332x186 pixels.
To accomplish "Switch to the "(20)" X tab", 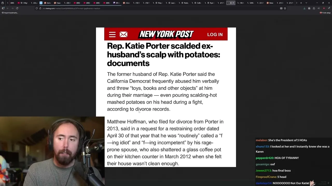I will [x=67, y=3].
